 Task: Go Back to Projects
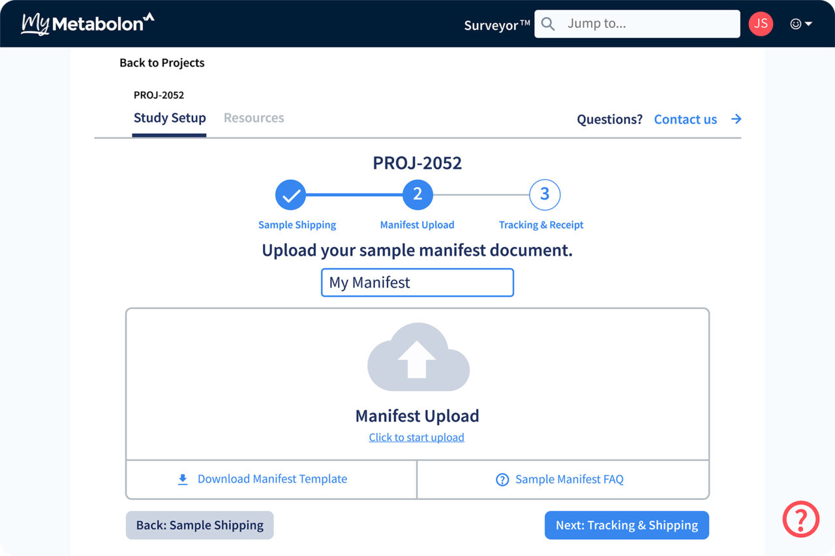coord(162,63)
